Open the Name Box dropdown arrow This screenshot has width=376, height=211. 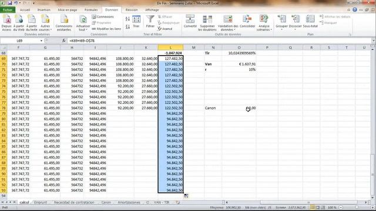coord(41,41)
